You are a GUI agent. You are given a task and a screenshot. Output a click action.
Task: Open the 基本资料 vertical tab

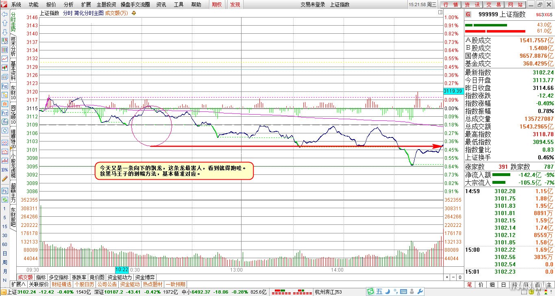pyautogui.click(x=13, y=71)
